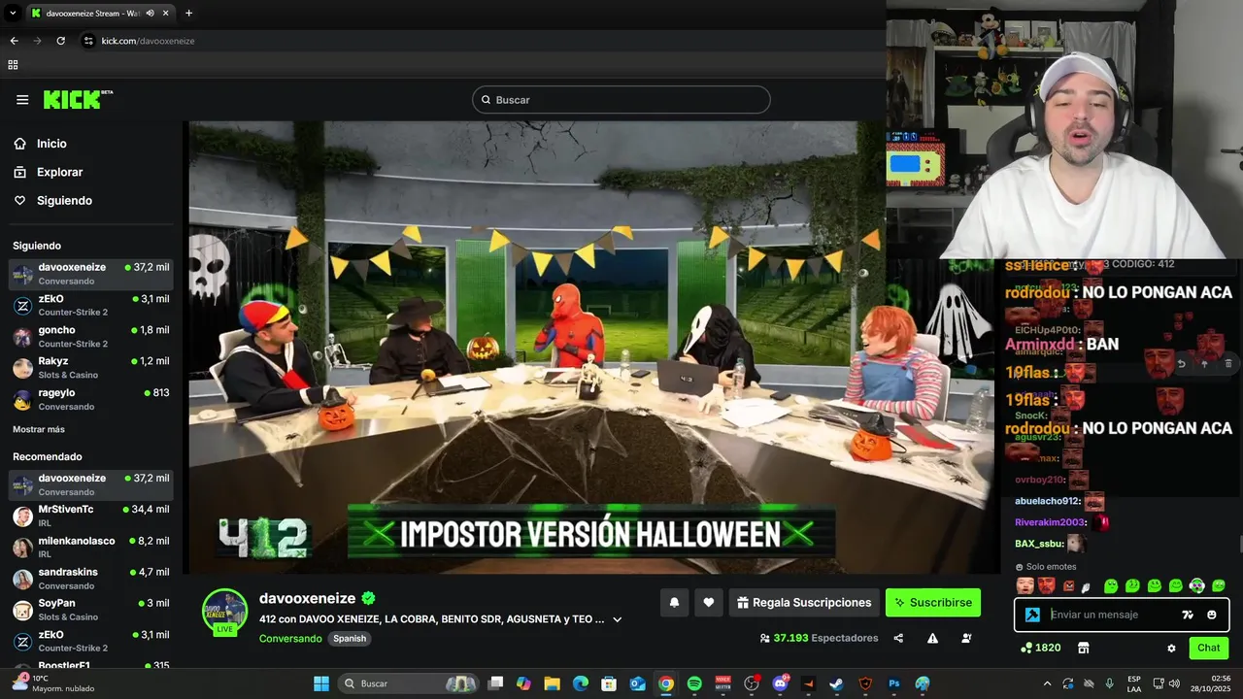1243x699 pixels.
Task: Toggle the Solo emotes chat mode
Action: click(x=1046, y=567)
